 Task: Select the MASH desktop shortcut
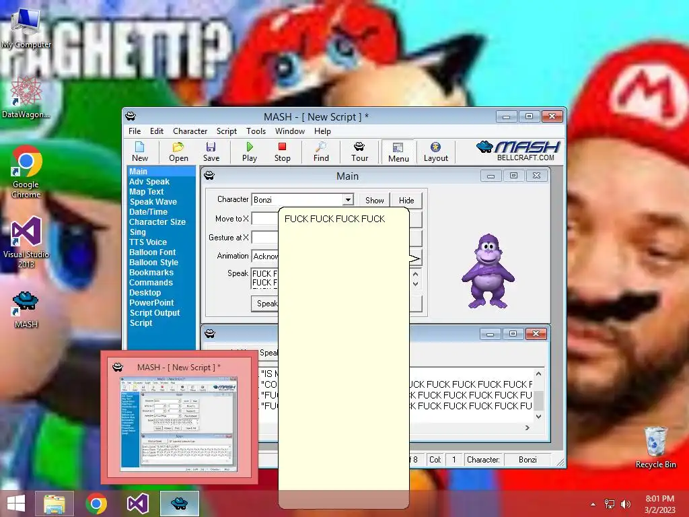[26, 310]
